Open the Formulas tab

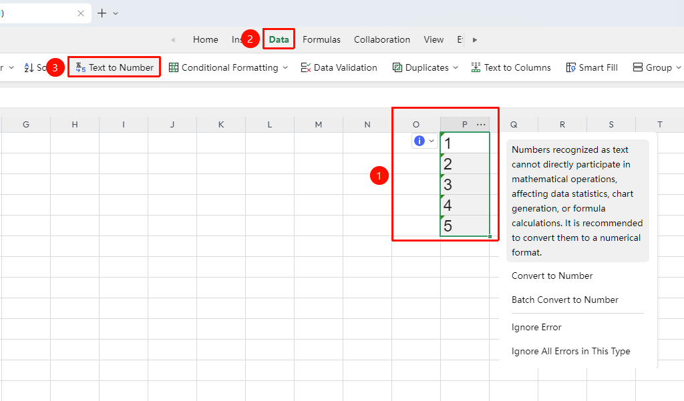[321, 39]
